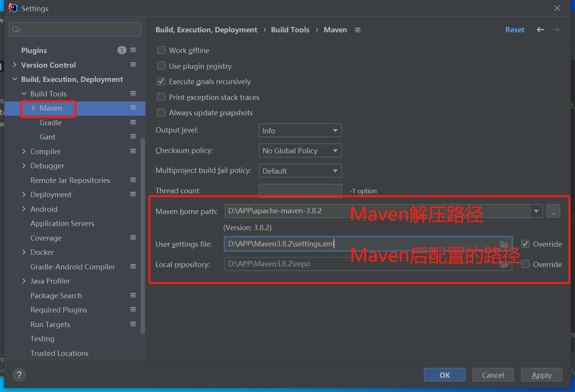
Task: Uncheck Execute goals recursively
Action: [161, 81]
